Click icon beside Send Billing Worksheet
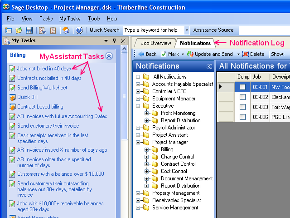 coord(12,88)
